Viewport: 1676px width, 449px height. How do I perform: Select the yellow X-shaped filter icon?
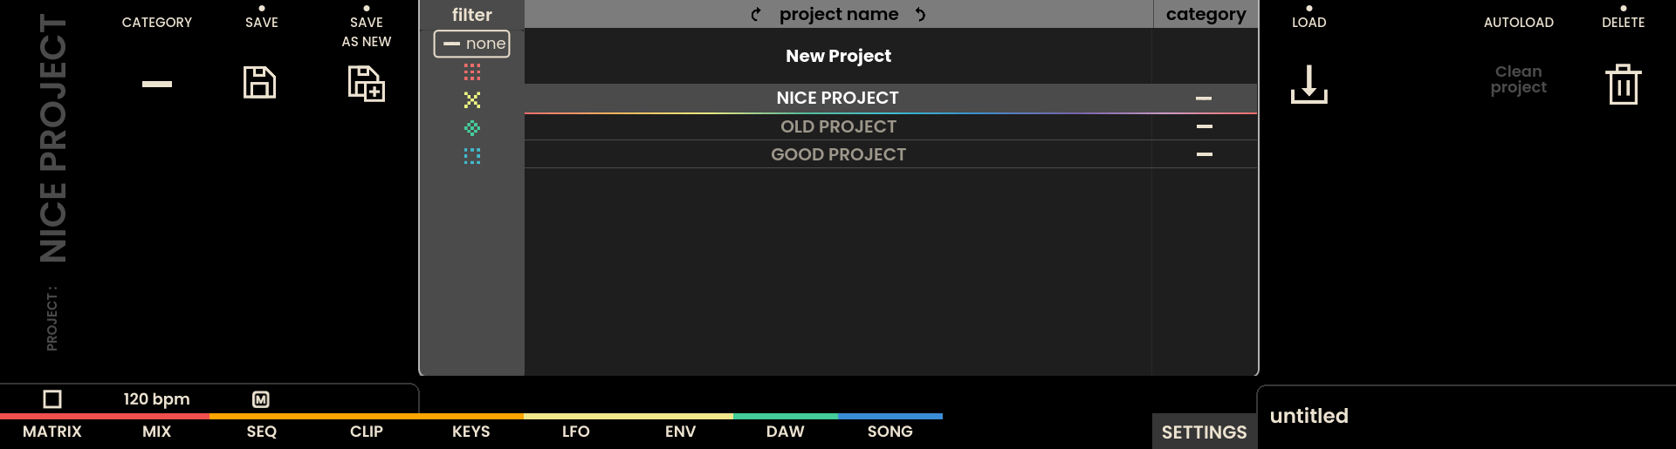[472, 100]
